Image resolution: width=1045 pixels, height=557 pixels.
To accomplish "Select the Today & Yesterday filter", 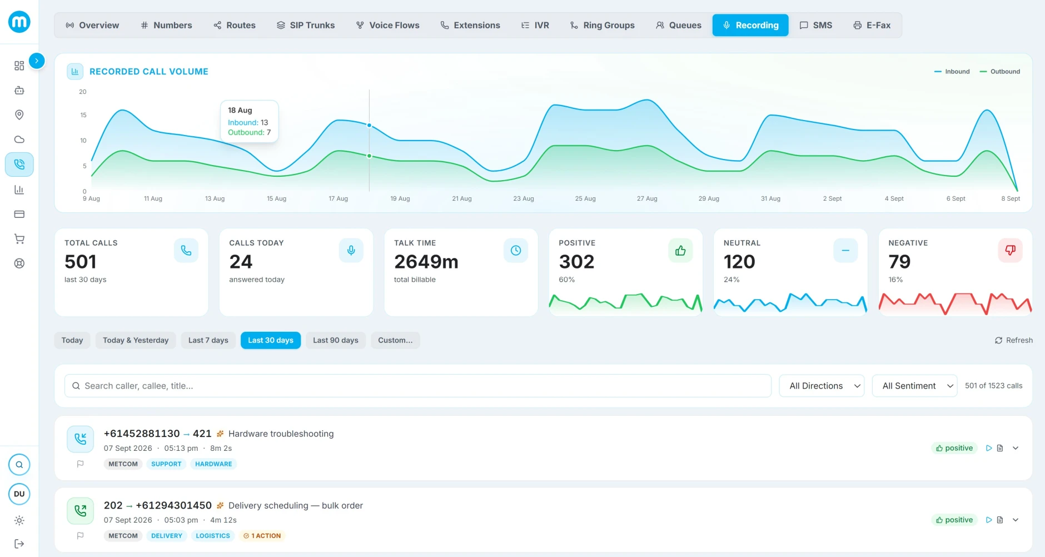I will [x=136, y=340].
